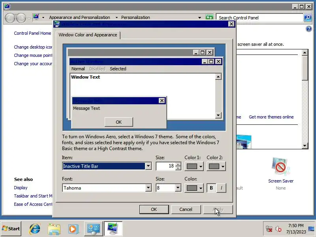The height and width of the screenshot is (237, 316).
Task: Click the Control Panel help icon
Action: point(308,29)
